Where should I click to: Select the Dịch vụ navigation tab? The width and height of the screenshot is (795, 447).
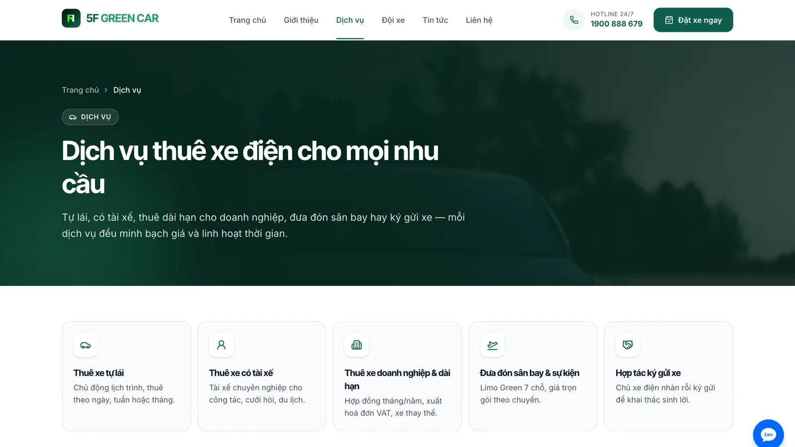(x=350, y=20)
